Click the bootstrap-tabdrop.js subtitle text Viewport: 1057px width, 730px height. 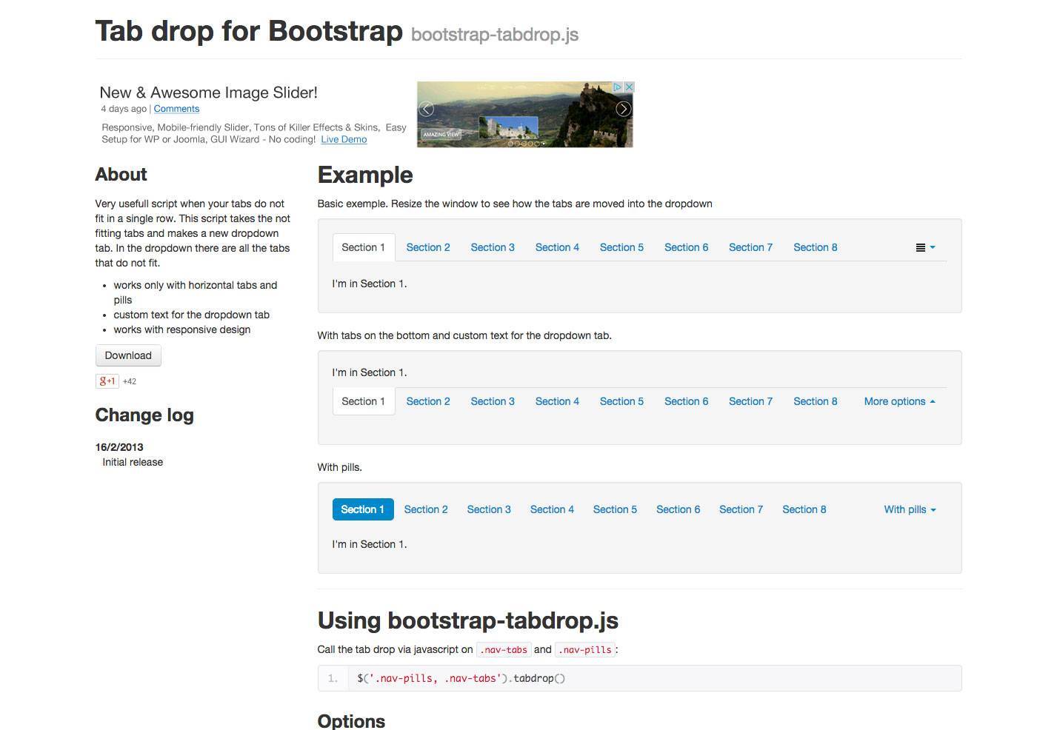click(495, 35)
